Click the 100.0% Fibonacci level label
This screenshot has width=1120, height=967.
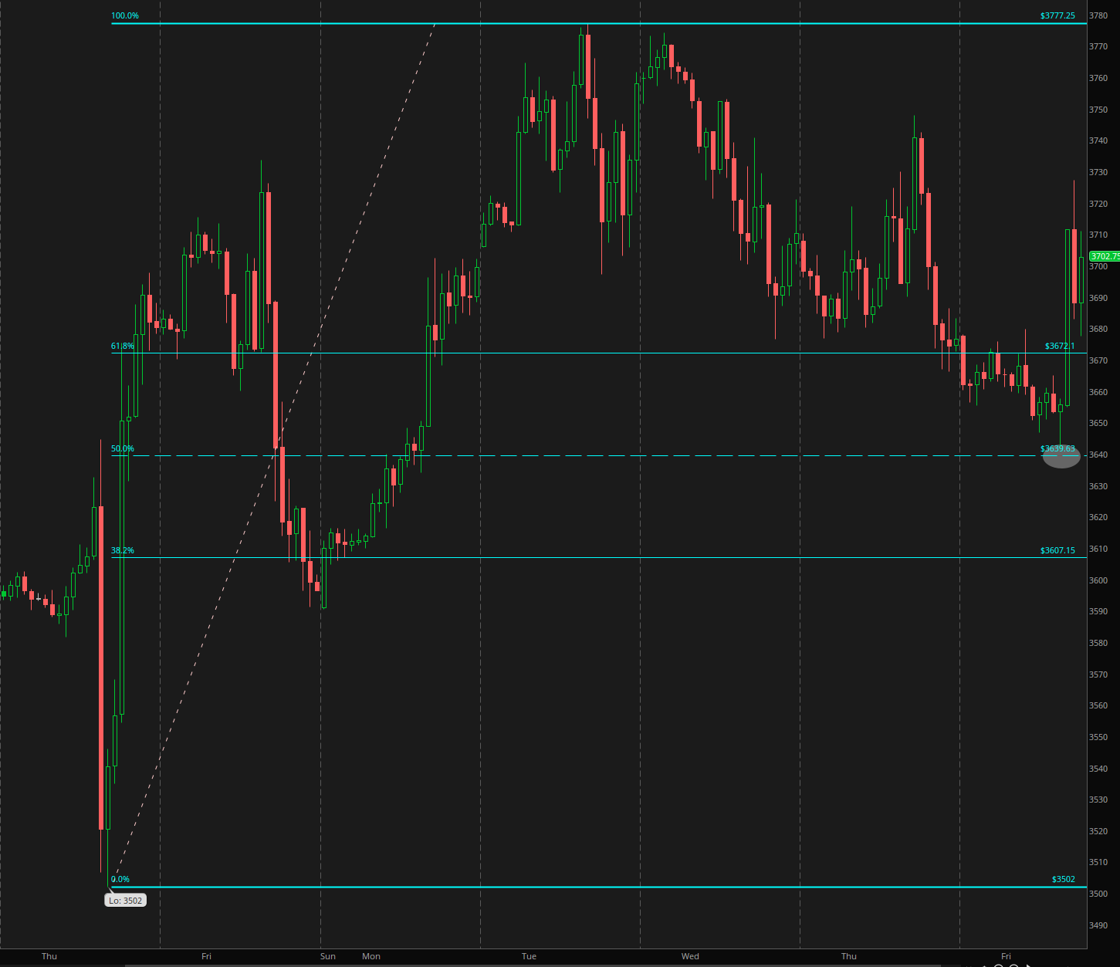[x=125, y=15]
